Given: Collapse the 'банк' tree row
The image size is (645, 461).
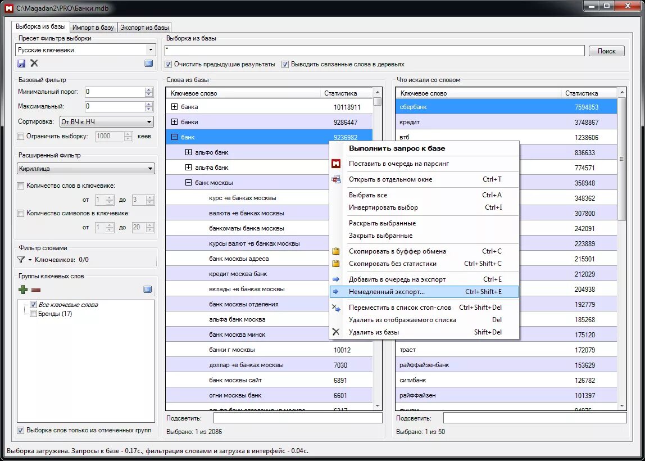Looking at the screenshot, I should (174, 137).
